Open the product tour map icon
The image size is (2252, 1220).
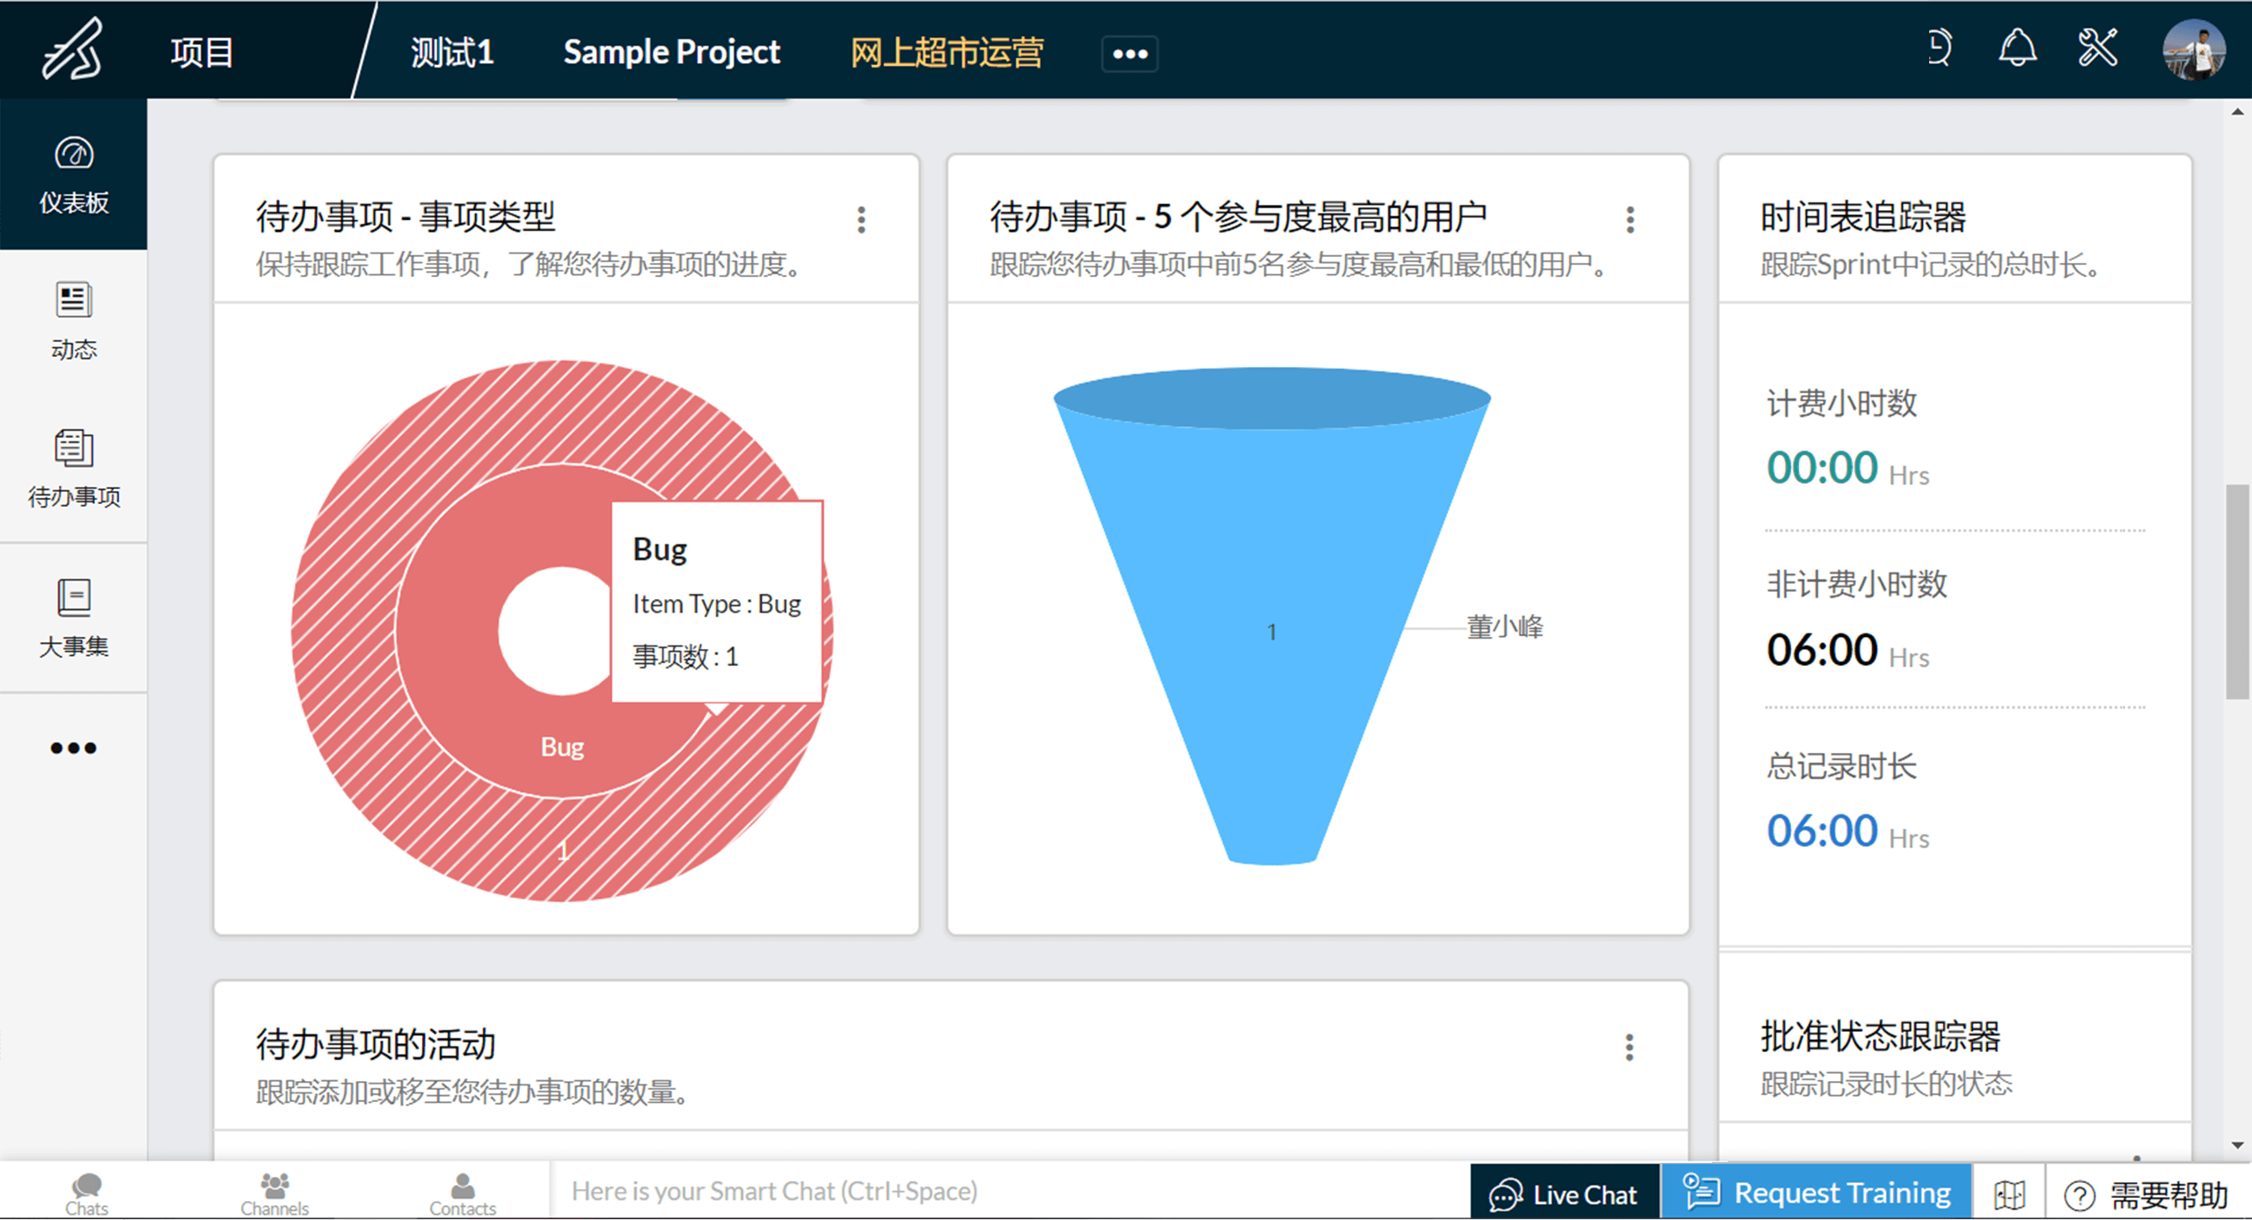coord(2009,1194)
